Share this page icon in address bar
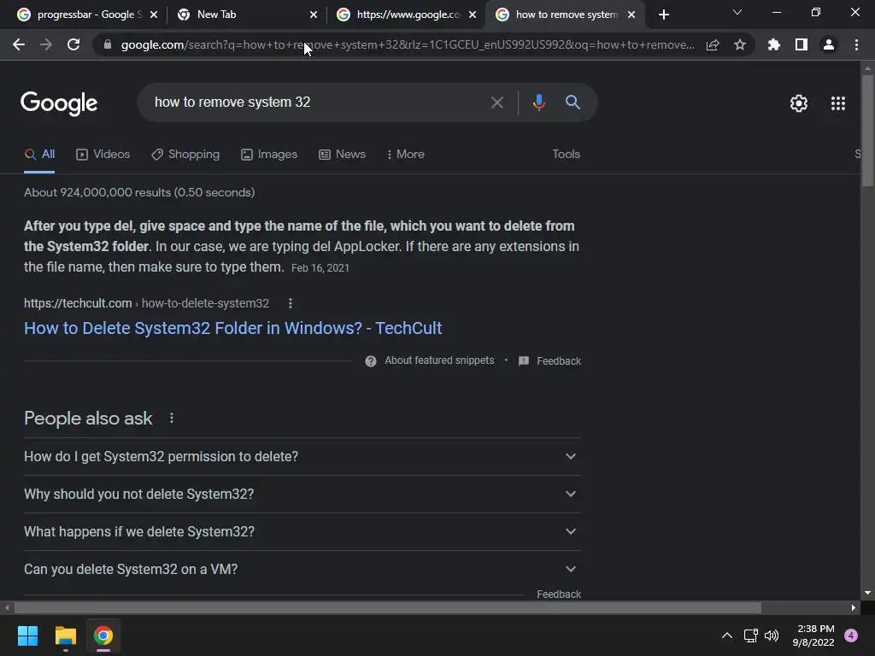Screen dimensions: 875x656 tap(713, 44)
